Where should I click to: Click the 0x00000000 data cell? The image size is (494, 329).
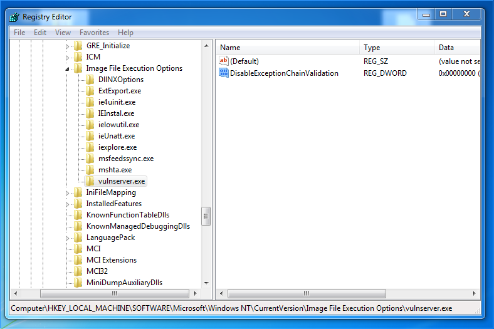pyautogui.click(x=459, y=73)
